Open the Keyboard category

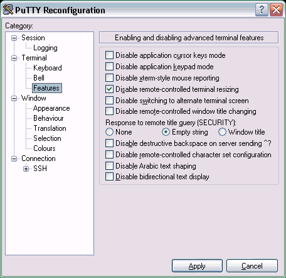[x=48, y=68]
